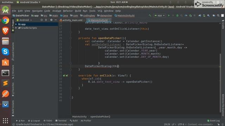
Task: Open the Help menu
Action: pos(118,11)
